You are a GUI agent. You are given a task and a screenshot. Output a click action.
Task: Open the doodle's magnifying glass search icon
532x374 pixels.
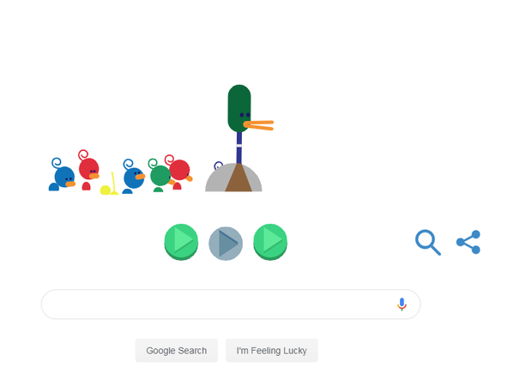428,242
